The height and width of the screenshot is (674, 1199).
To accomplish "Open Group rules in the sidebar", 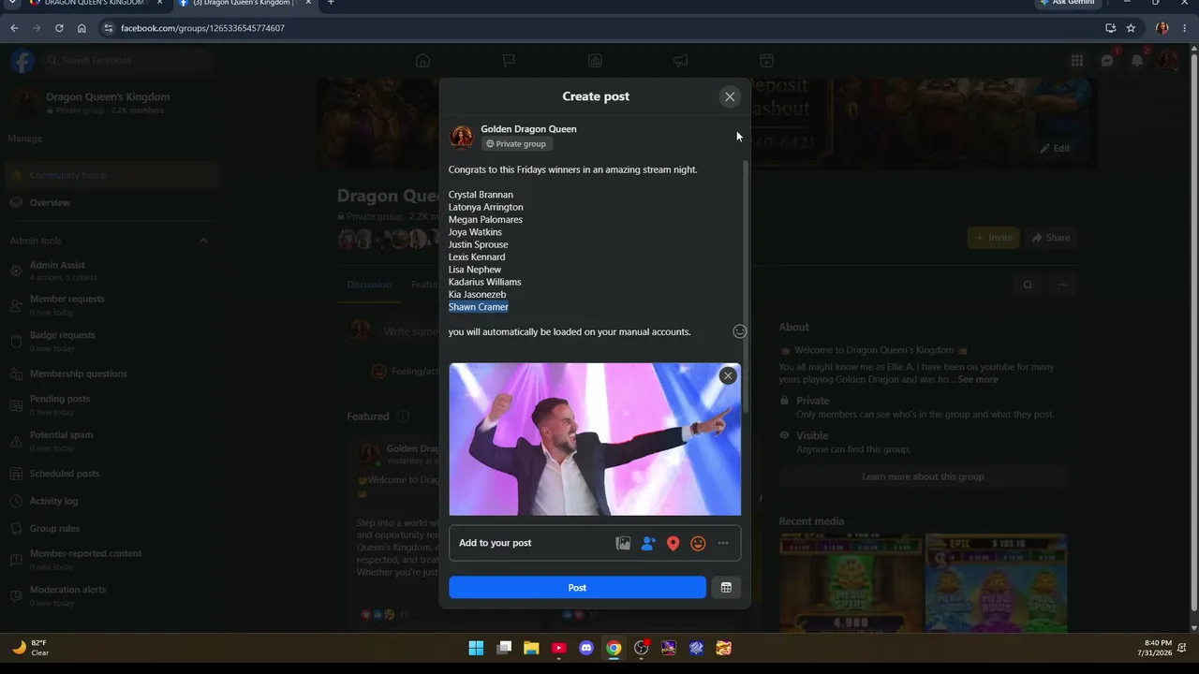I will coord(111,529).
